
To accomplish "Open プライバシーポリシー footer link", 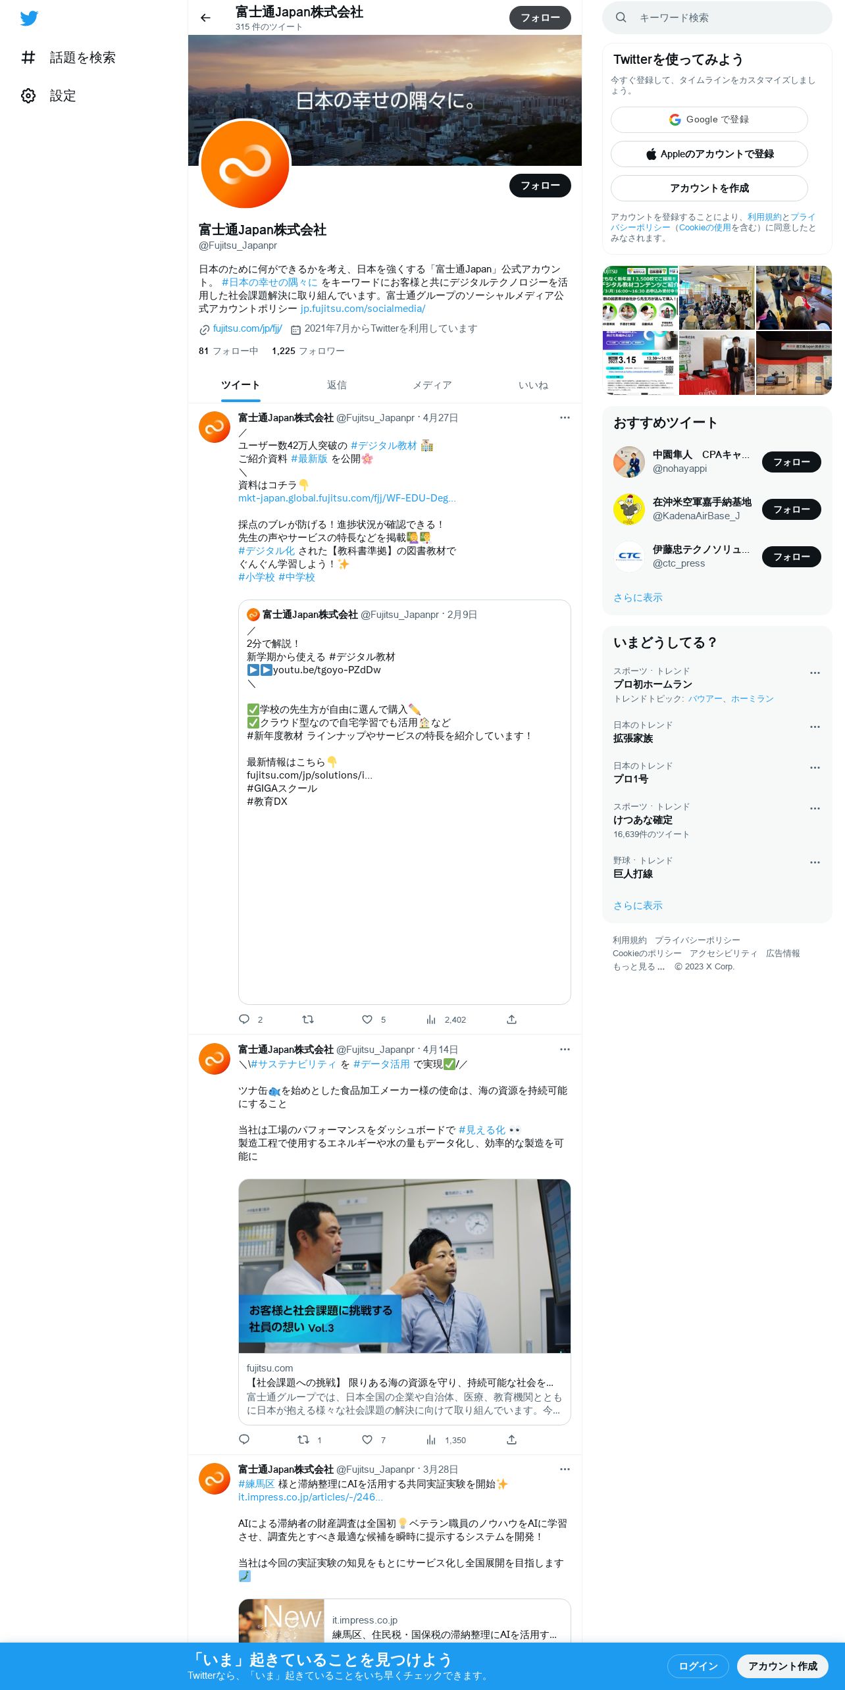I will tap(697, 940).
